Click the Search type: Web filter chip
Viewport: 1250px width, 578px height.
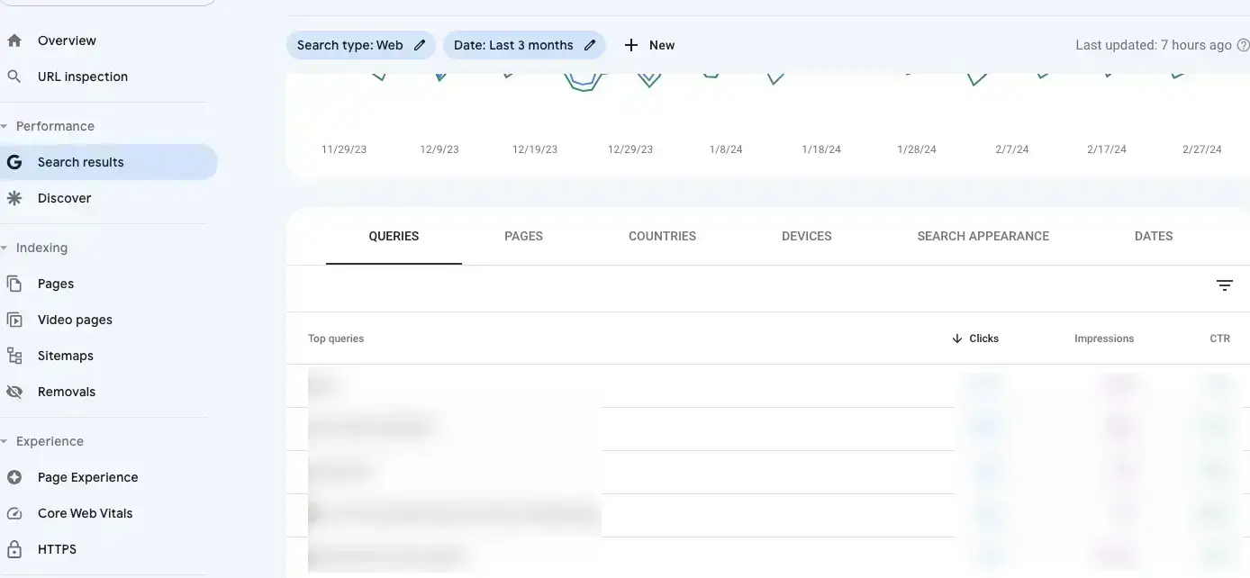click(x=361, y=45)
